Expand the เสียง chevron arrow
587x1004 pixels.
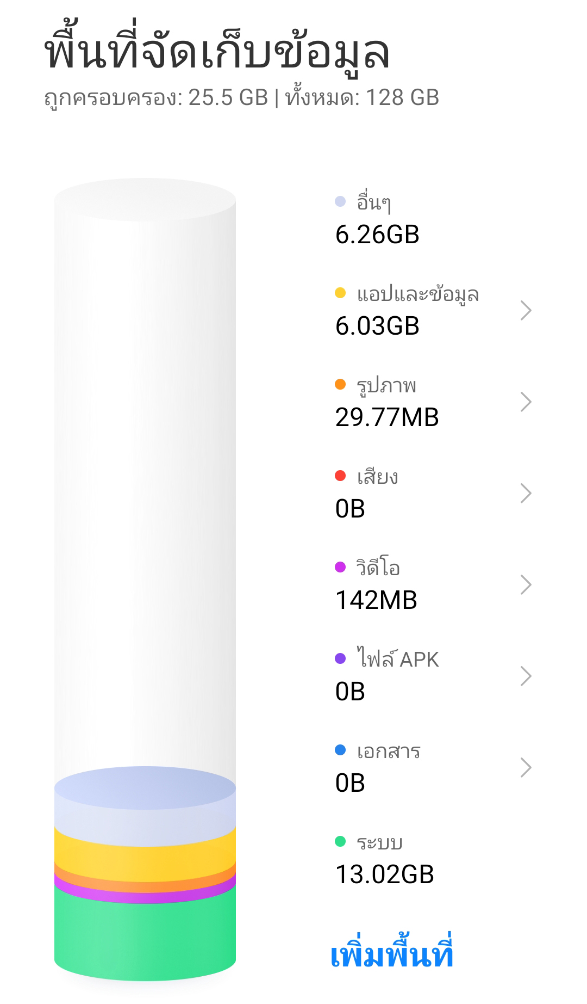click(x=526, y=493)
